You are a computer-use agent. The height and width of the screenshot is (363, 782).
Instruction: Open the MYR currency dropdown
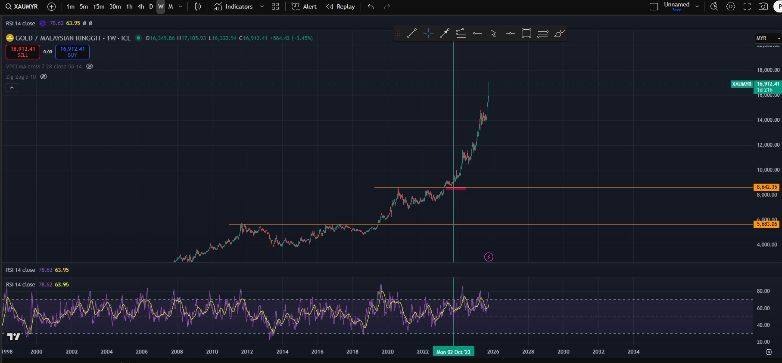coord(768,38)
